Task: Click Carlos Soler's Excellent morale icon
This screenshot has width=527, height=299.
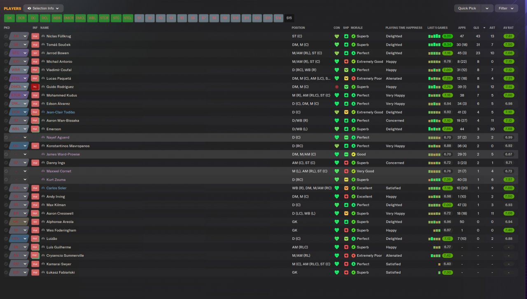Action: [x=353, y=188]
